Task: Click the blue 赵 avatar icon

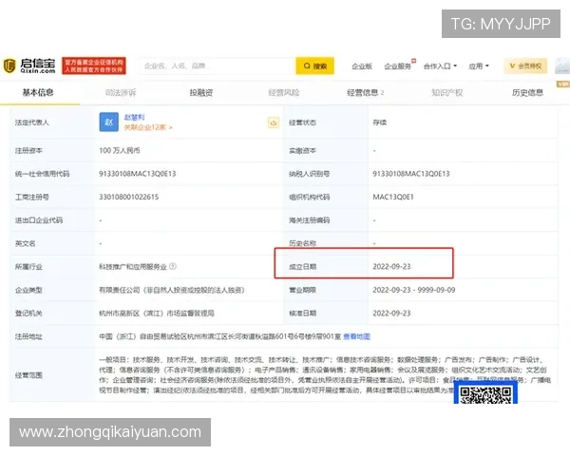Action: coord(108,123)
